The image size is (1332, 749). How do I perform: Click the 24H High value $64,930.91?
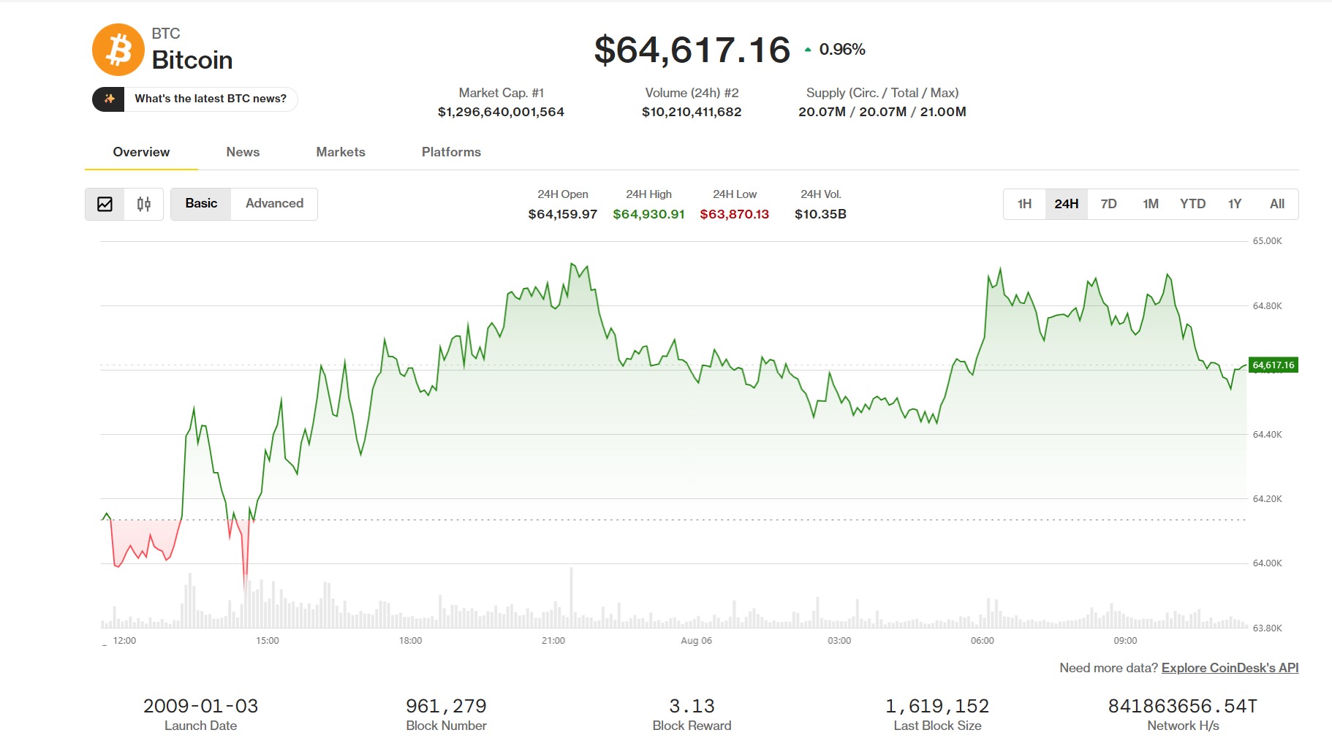point(648,214)
